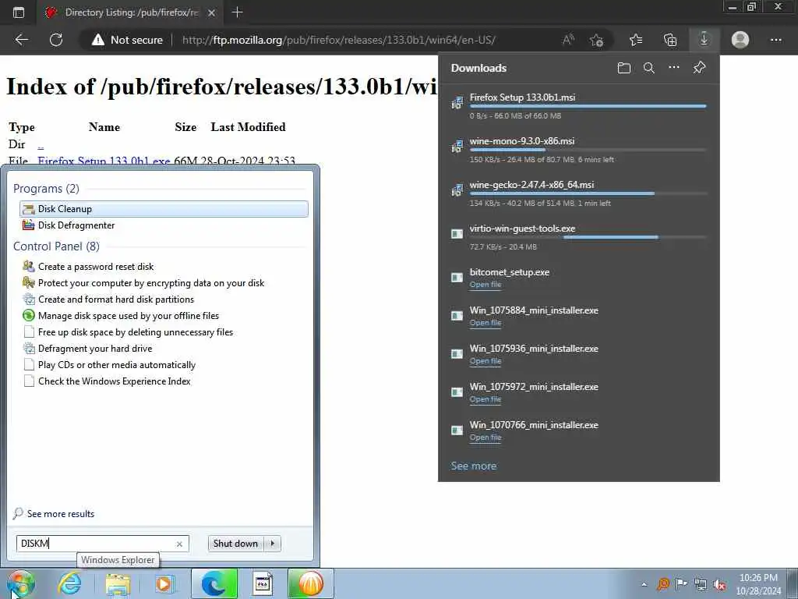The image size is (798, 599).
Task: Click Firefox Setup 133.0b1.exe file link
Action: [104, 161]
